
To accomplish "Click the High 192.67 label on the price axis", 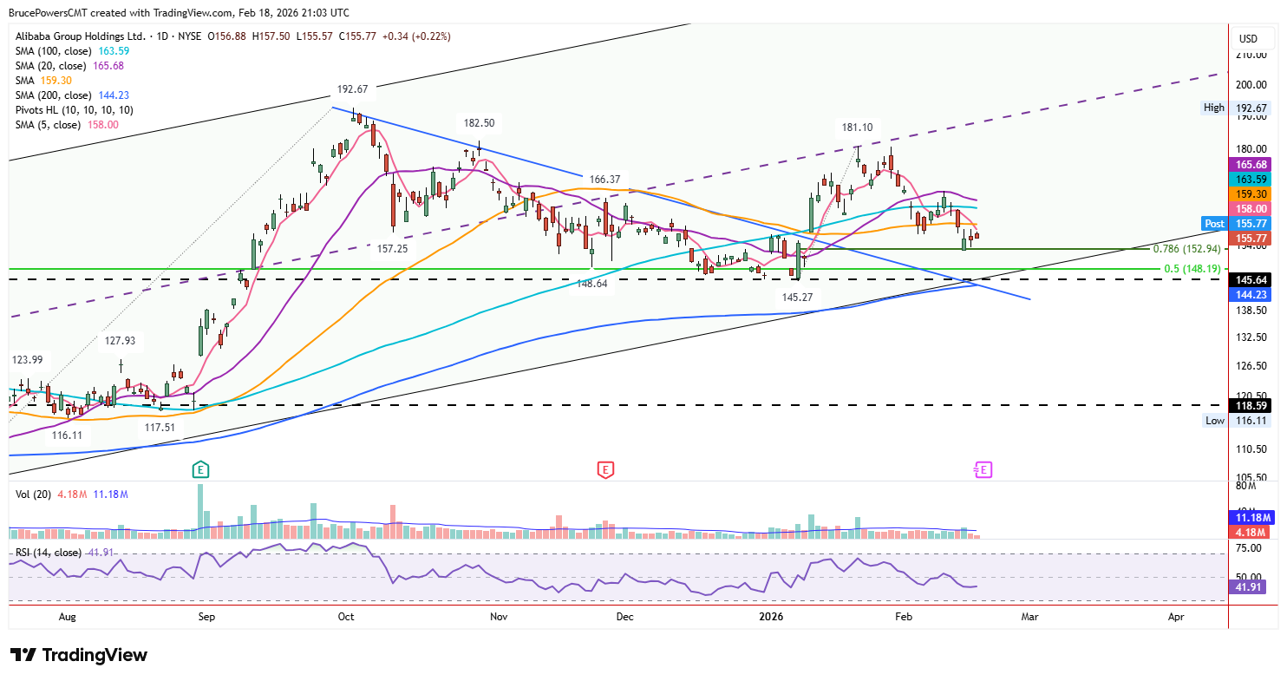I will click(x=1238, y=108).
